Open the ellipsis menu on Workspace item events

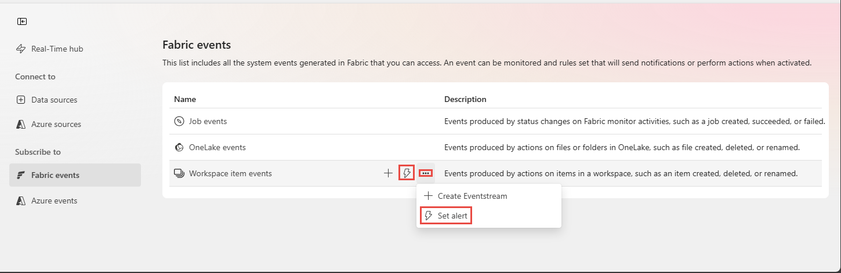(x=426, y=173)
